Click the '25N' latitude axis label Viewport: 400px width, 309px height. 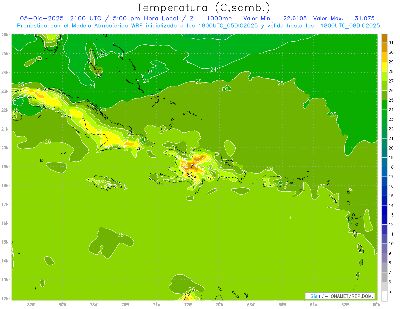tap(5, 53)
